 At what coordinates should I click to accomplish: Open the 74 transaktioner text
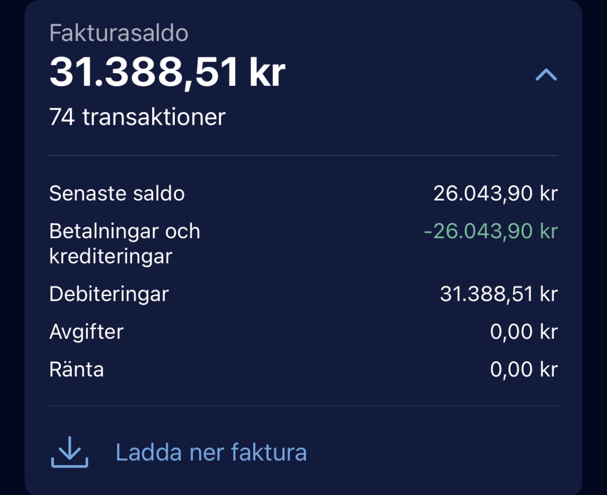tap(137, 117)
